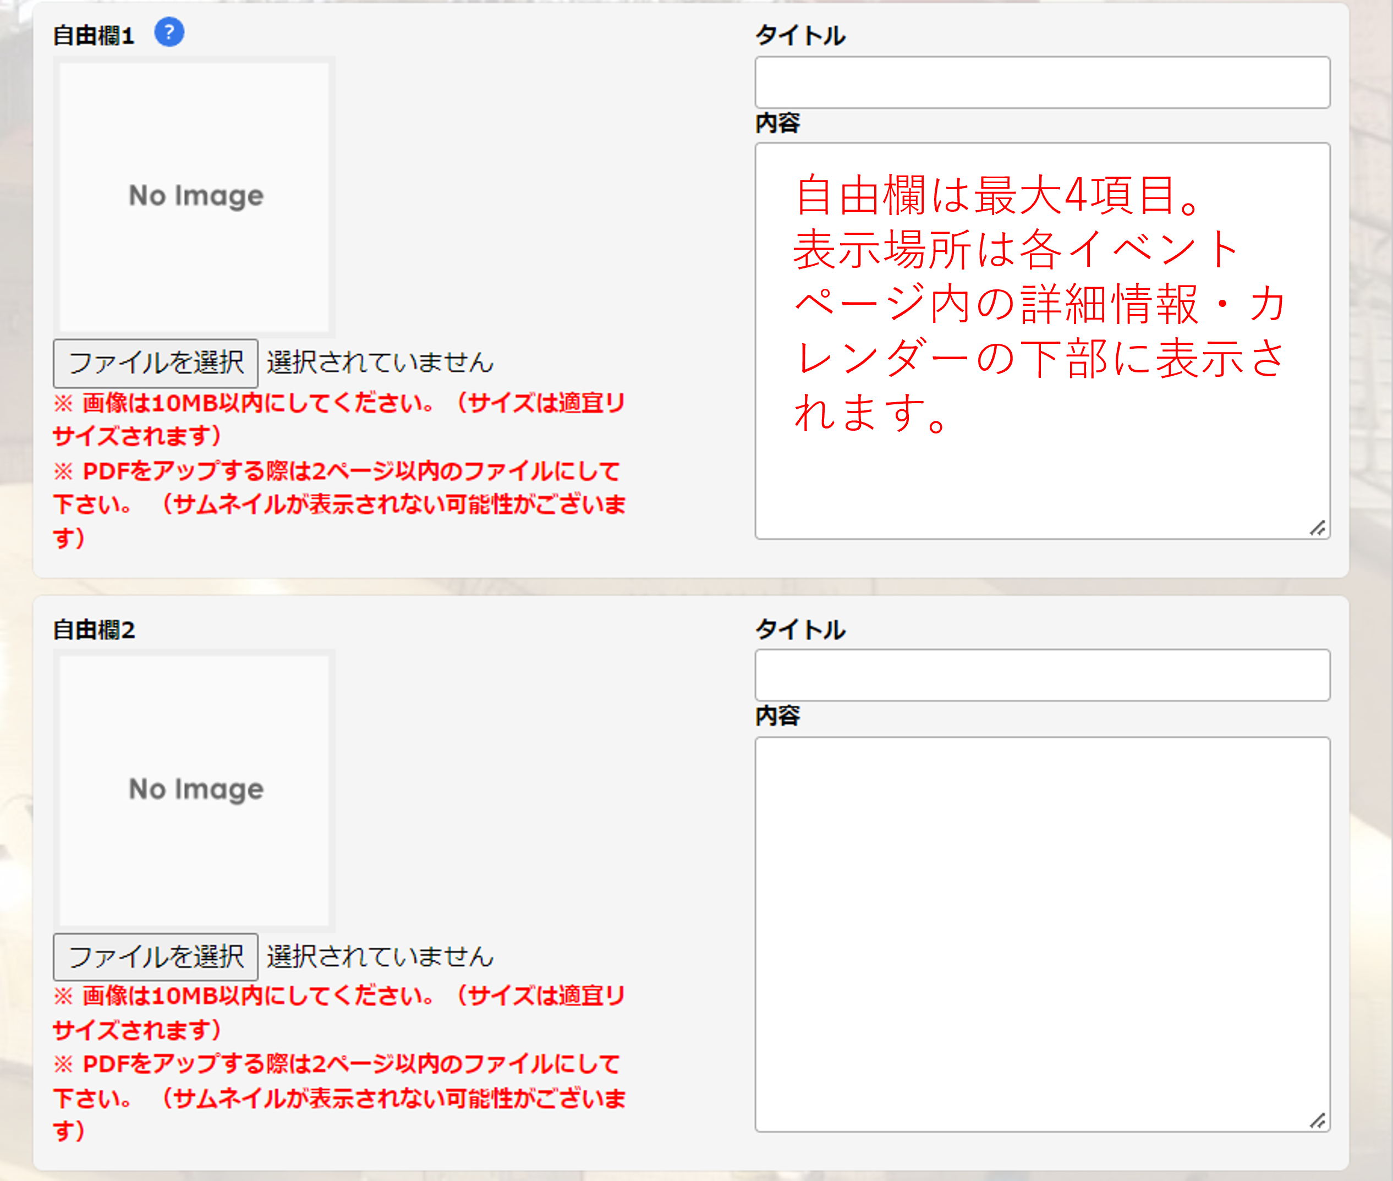Click the タイトル label in 自由欄2
Viewport: 1393px width, 1181px height.
click(799, 629)
